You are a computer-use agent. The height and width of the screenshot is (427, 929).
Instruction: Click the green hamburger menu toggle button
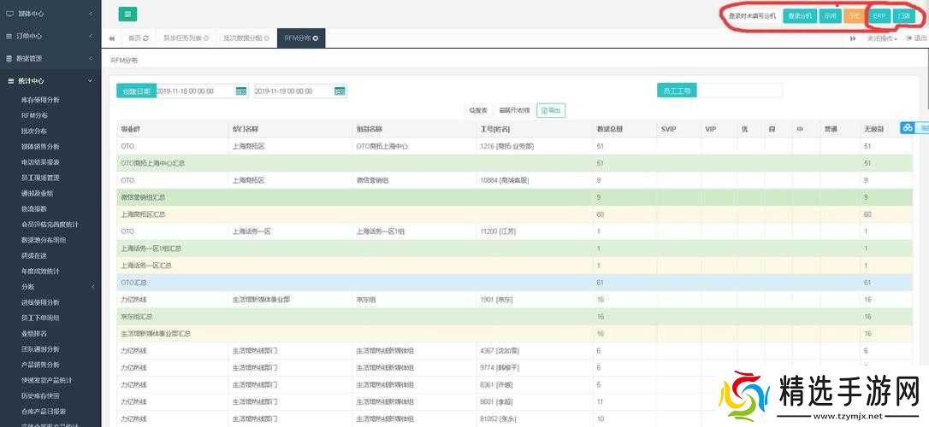click(127, 15)
